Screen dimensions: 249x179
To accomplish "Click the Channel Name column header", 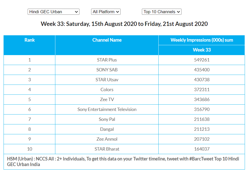I will (x=107, y=40).
